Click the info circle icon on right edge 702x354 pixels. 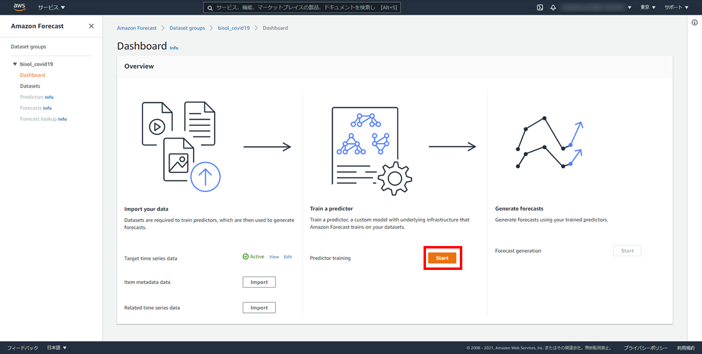coord(695,23)
